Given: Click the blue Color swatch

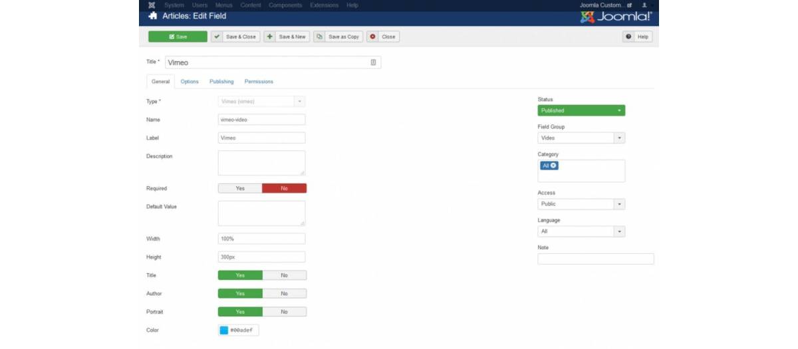Looking at the screenshot, I should 224,330.
